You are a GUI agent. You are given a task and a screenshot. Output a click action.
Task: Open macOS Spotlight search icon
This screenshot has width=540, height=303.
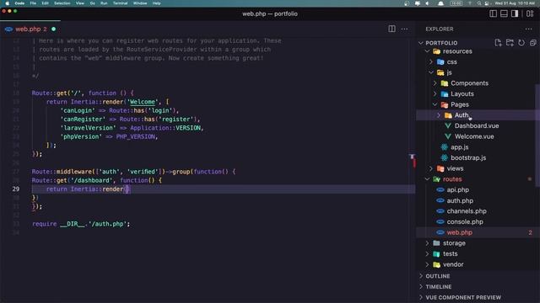[x=479, y=3]
